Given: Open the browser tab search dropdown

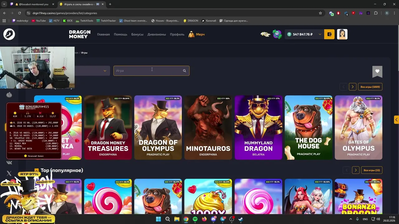Looking at the screenshot, I should pos(4,4).
